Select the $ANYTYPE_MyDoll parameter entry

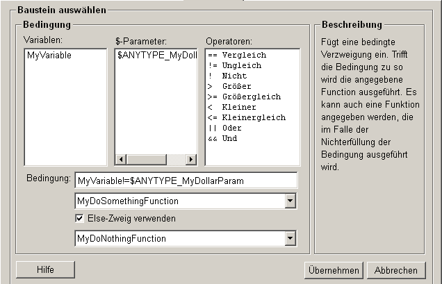(x=156, y=56)
